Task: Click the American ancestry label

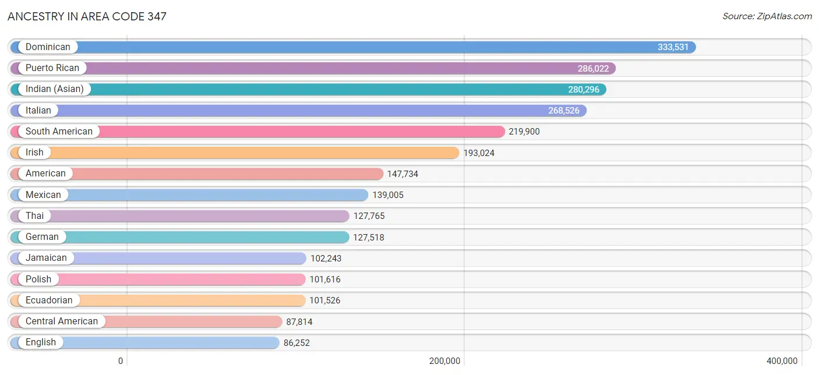Action: click(x=45, y=174)
